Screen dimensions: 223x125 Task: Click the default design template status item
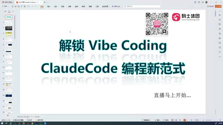(18, 120)
